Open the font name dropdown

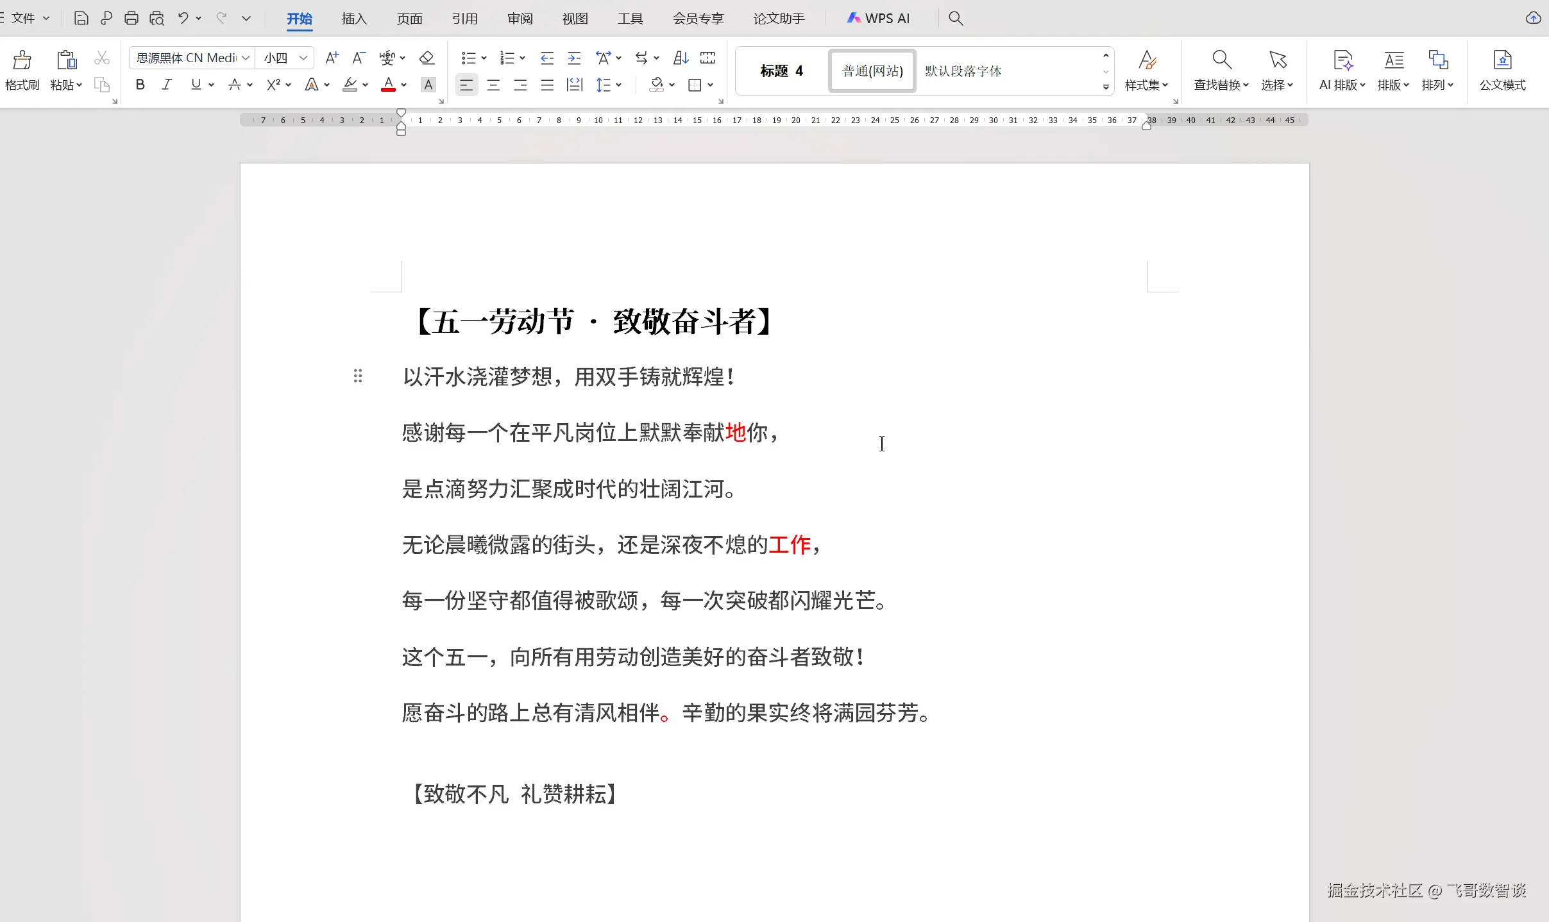pos(246,58)
